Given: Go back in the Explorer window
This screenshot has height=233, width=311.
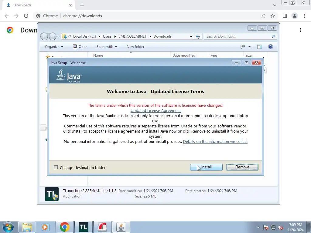Looking at the screenshot, I should click(44, 36).
